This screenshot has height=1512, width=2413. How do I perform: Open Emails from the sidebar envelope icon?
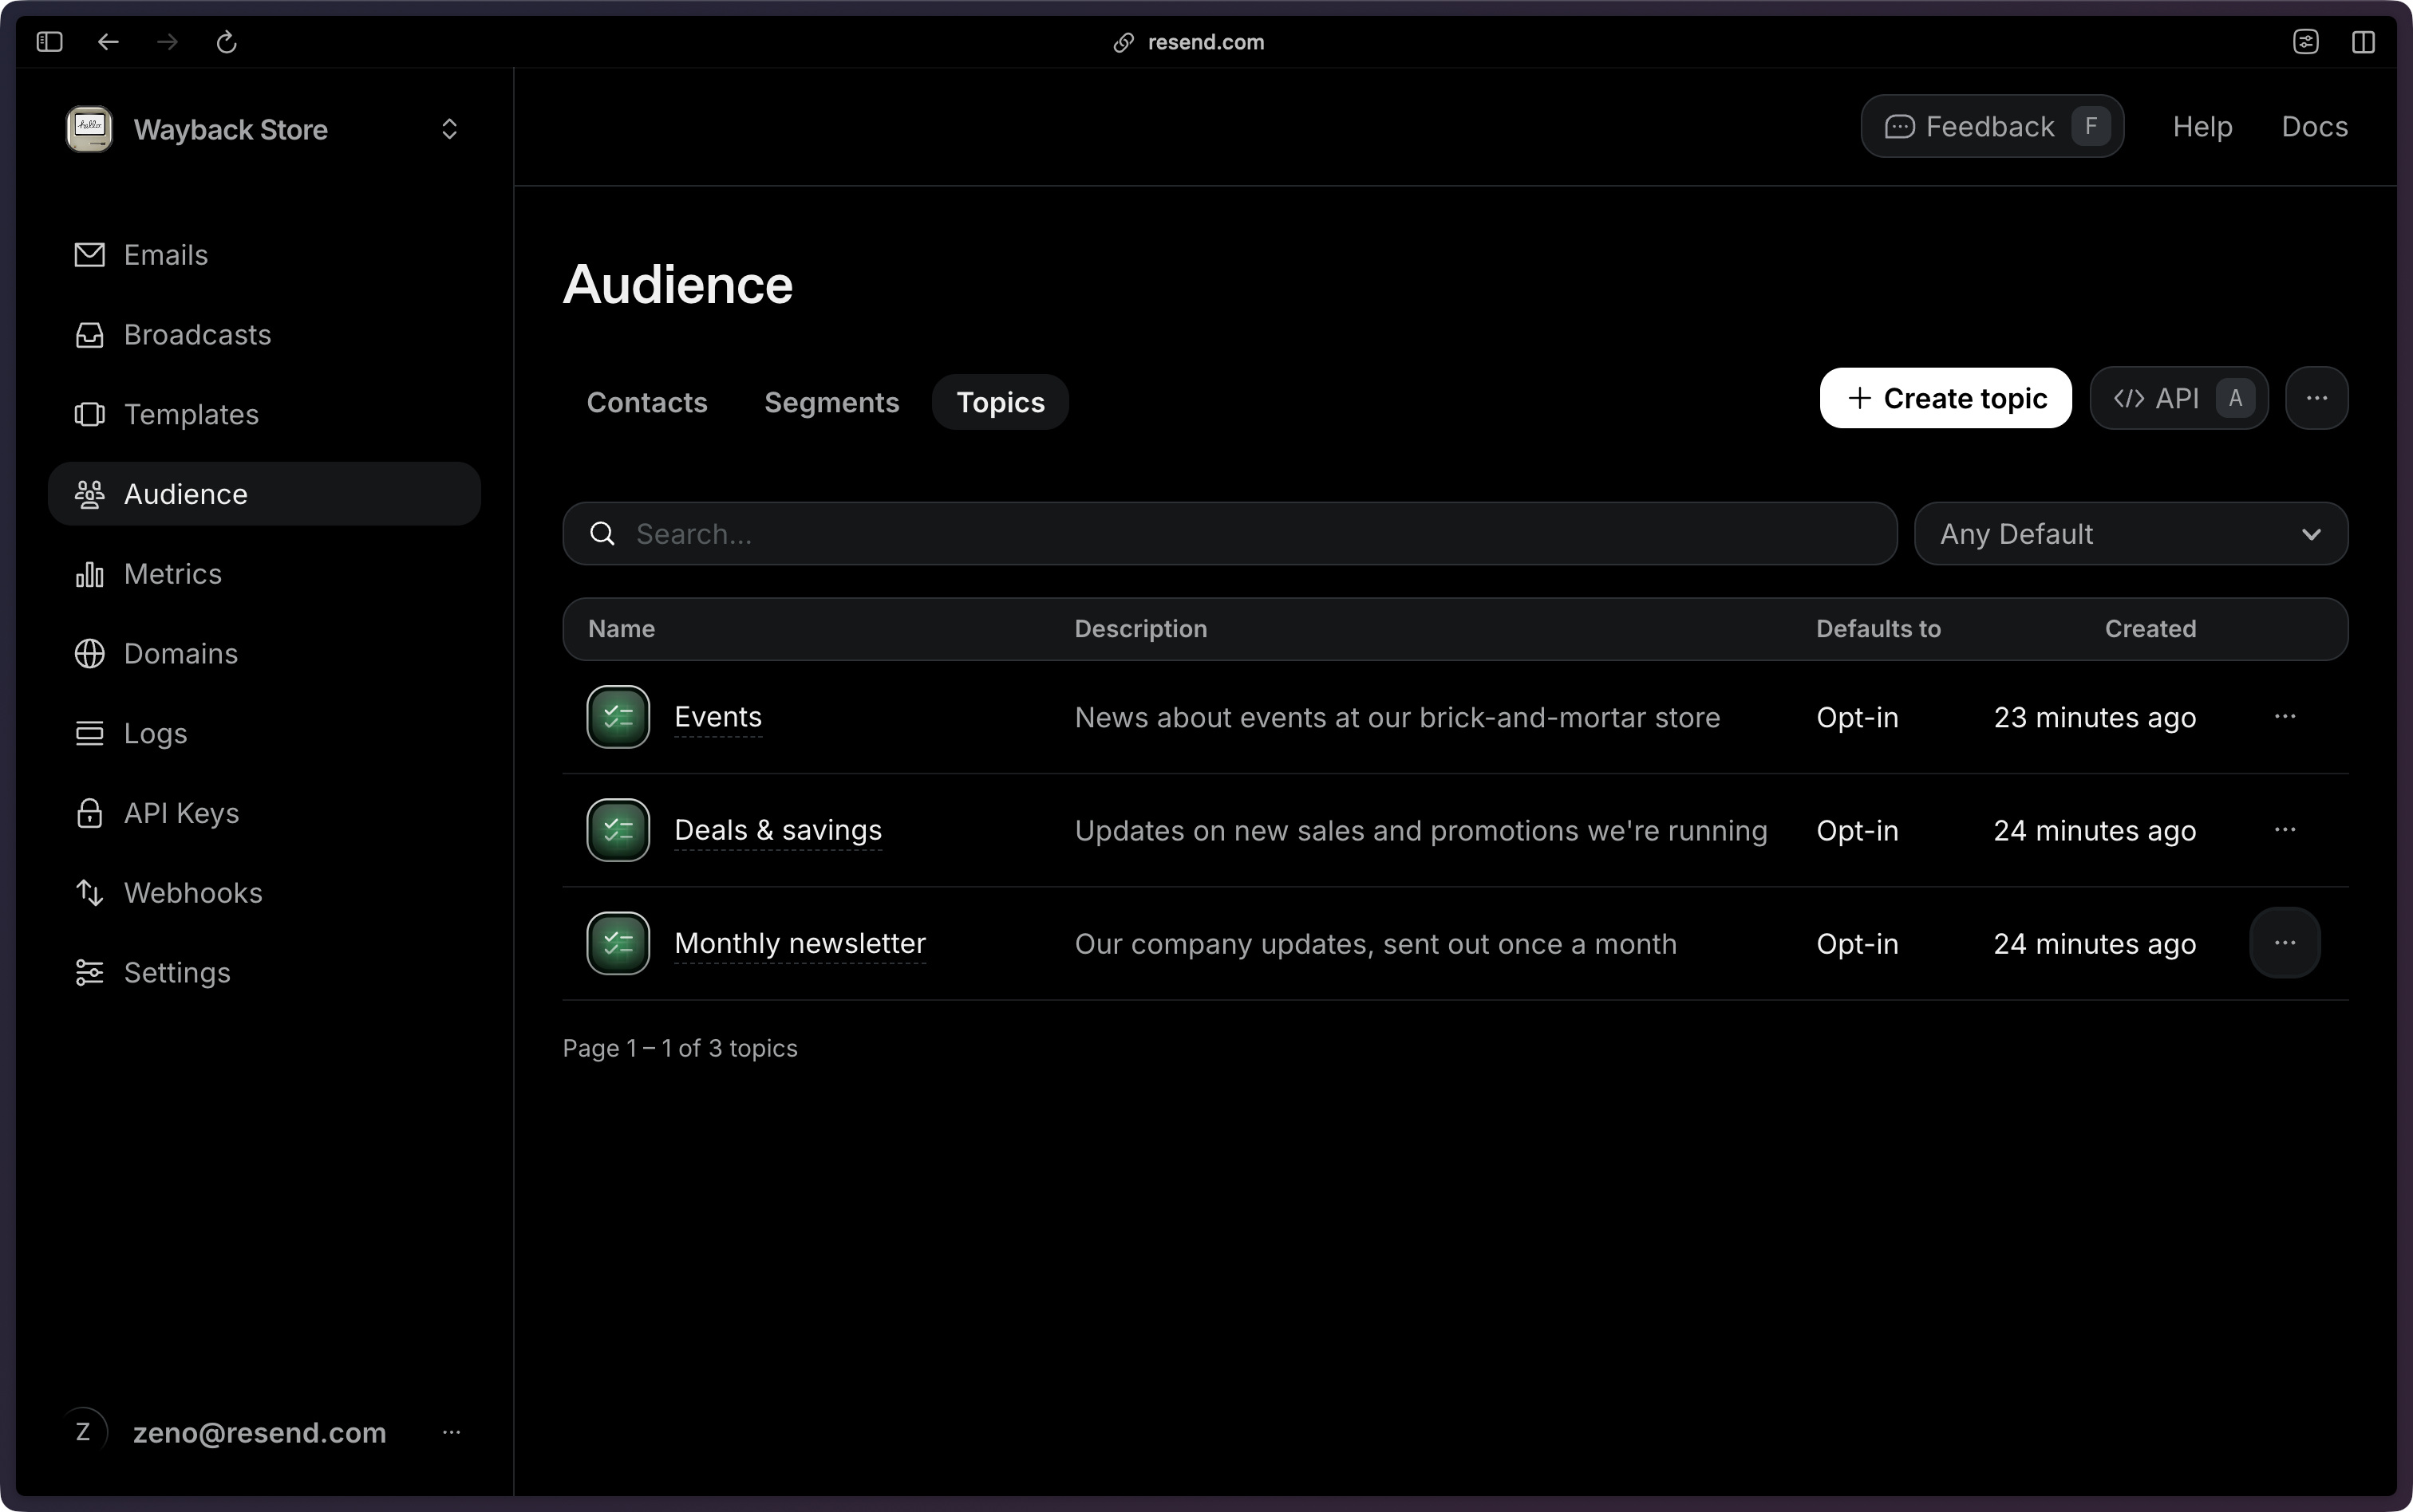pos(90,255)
